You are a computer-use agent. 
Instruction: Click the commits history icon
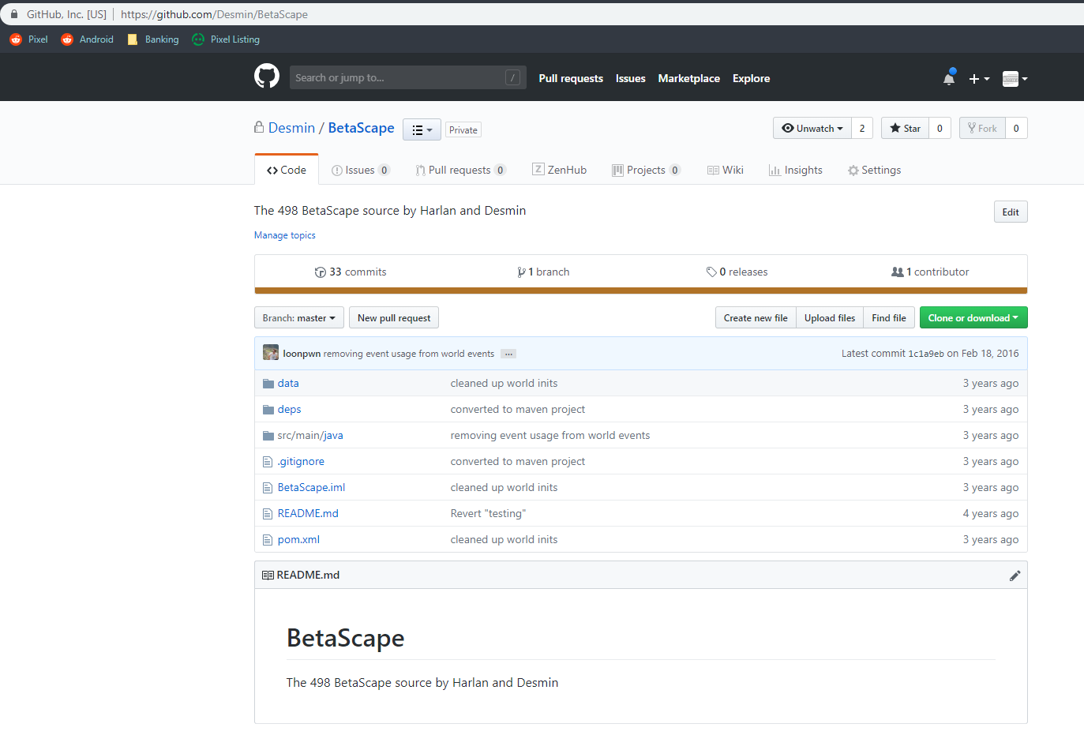[320, 272]
